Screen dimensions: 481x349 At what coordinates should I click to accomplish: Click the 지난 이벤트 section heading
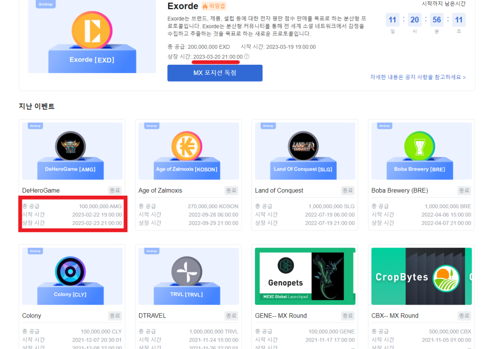coord(36,106)
